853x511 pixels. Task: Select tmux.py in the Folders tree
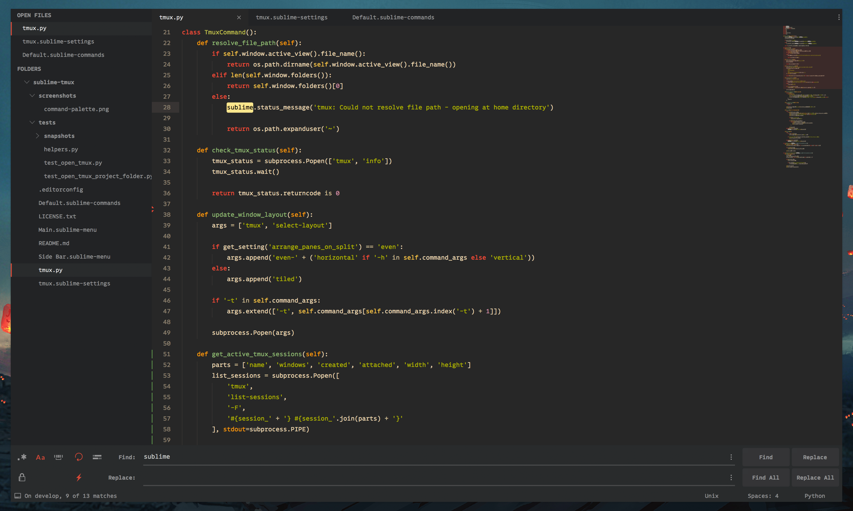pos(82,270)
